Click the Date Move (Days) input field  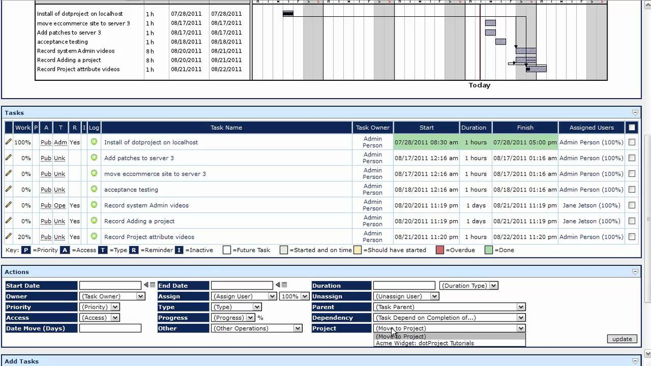point(110,328)
